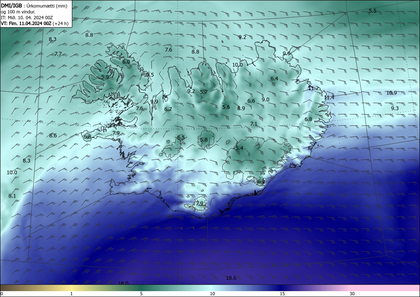Click the 5.6 map value

pyautogui.click(x=226, y=107)
